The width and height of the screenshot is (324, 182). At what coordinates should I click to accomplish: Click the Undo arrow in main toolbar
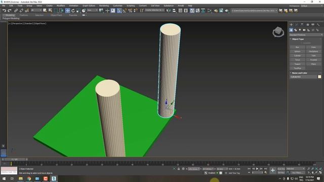click(x=5, y=10)
